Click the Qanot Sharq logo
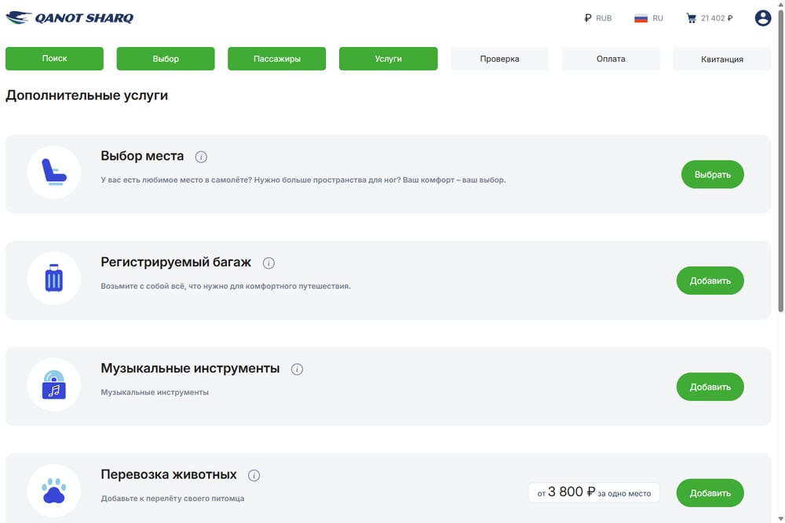Screen dimensions: 785x523 (x=70, y=18)
